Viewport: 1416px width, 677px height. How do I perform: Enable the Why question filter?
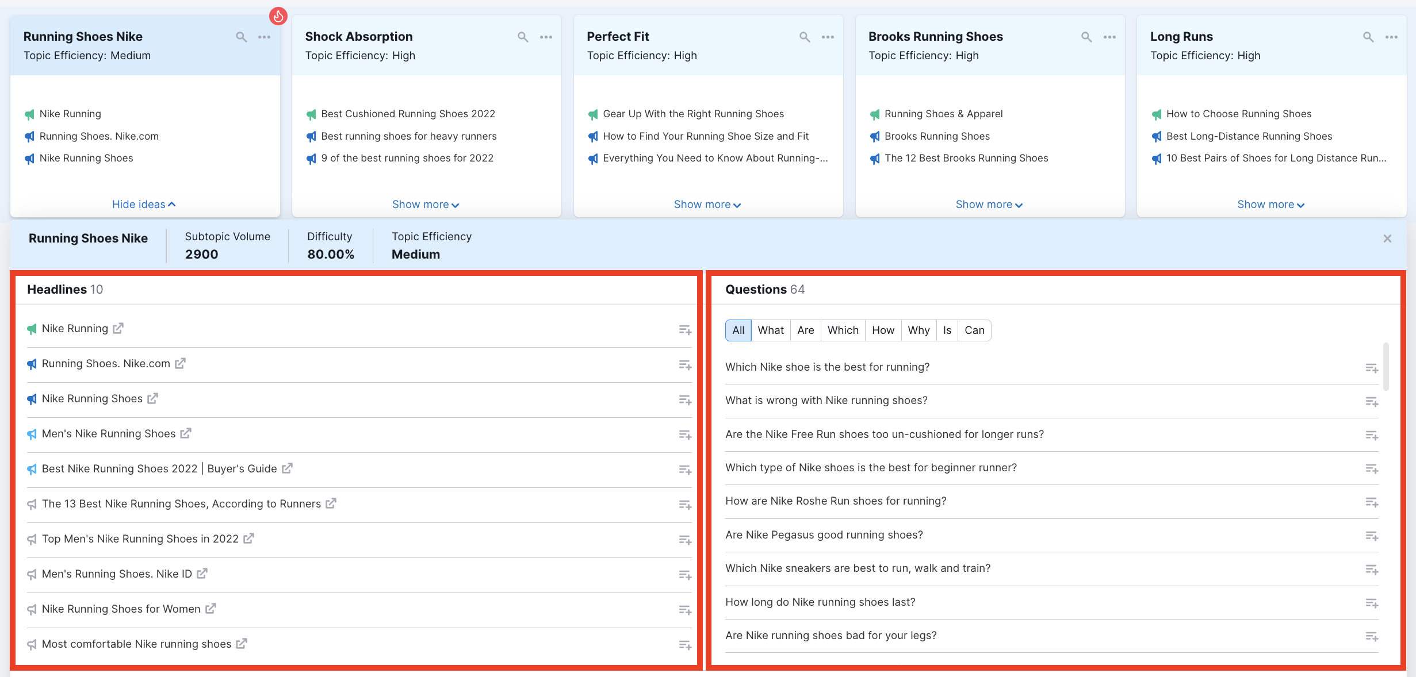point(919,330)
